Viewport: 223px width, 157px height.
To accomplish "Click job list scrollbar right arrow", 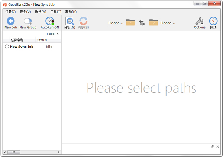I will [x=58, y=152].
